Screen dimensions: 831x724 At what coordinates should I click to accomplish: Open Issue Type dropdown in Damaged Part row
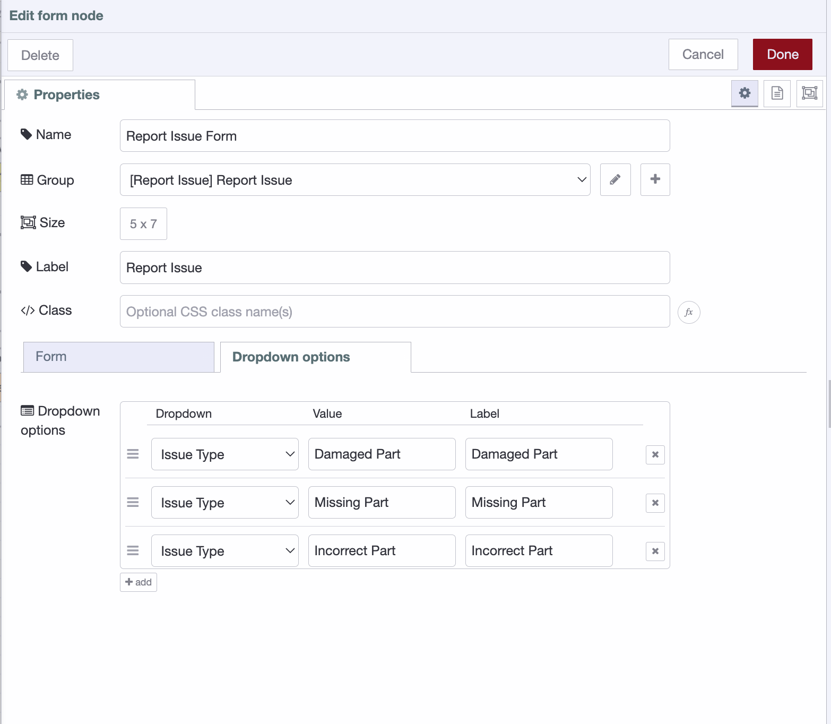(x=225, y=454)
